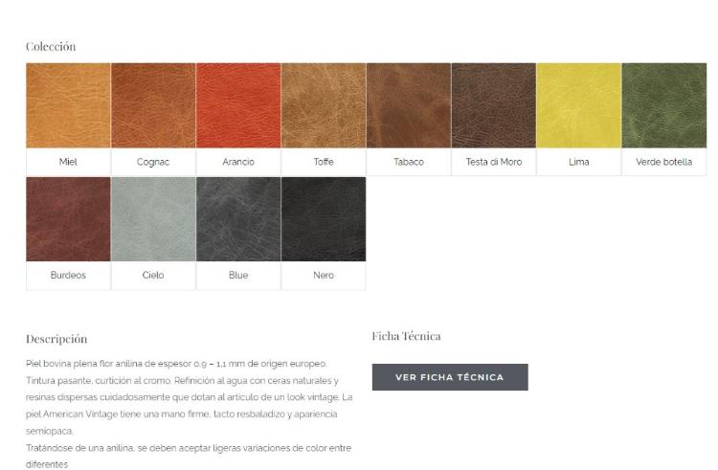The height and width of the screenshot is (470, 718).
Task: Click the Nero text label
Action: (324, 275)
